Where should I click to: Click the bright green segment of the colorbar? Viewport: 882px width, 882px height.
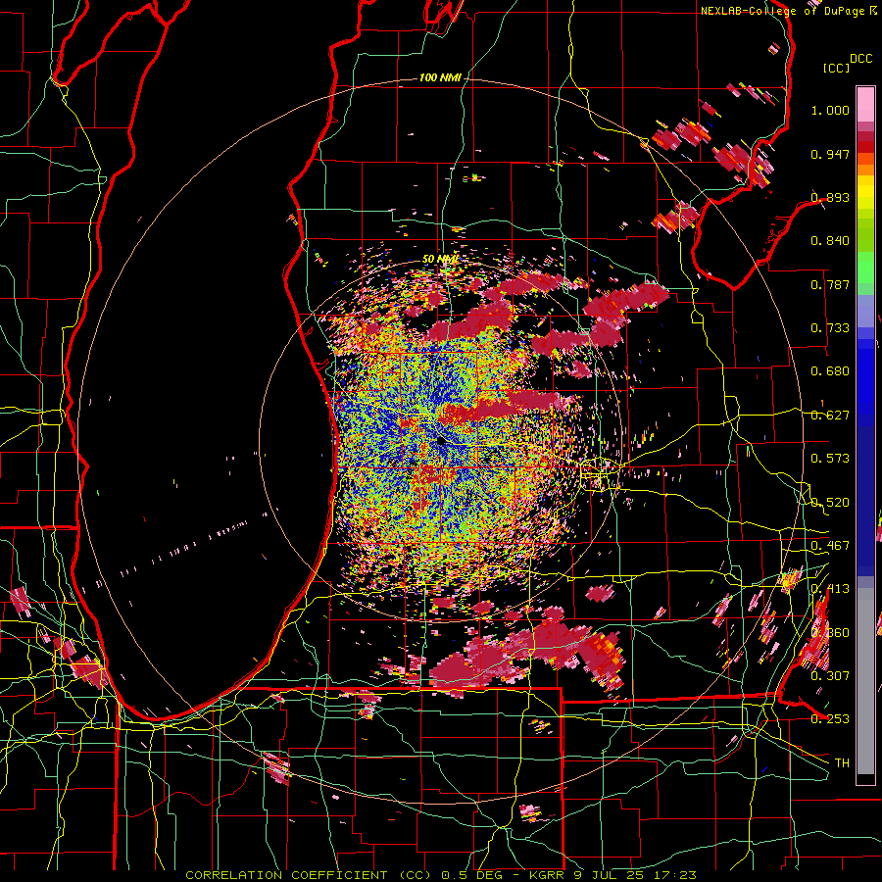coord(865,268)
